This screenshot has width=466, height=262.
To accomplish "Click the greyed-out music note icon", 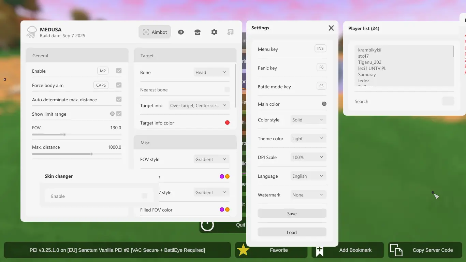I will pyautogui.click(x=231, y=32).
